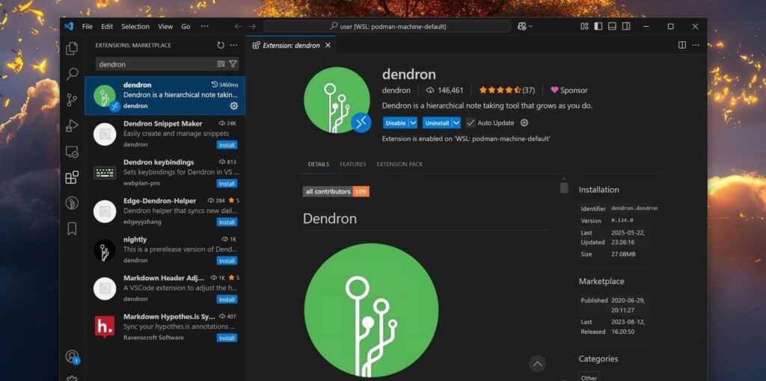
Task: Click the details page scrollbar thumb
Action: click(564, 188)
